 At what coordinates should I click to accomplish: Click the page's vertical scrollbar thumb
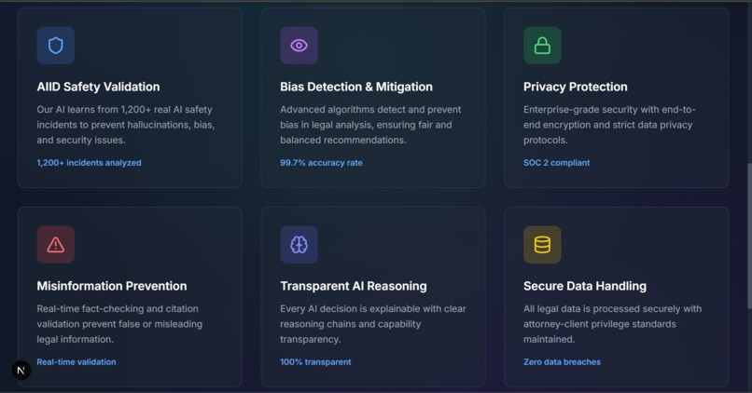click(x=749, y=236)
